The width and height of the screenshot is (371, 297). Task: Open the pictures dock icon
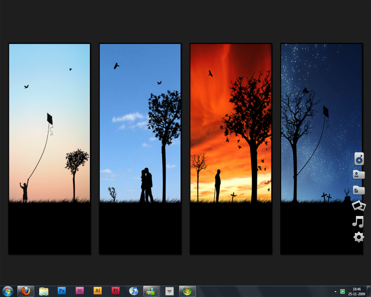click(359, 206)
